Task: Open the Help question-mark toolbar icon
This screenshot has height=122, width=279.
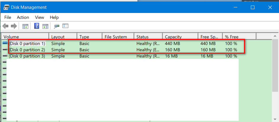Action: (37, 26)
